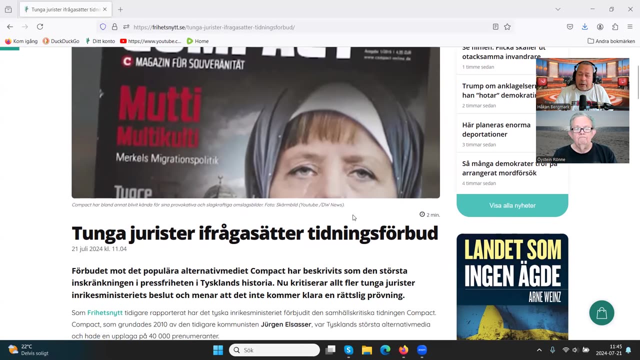Open File Explorer from the taskbar

coord(367,350)
